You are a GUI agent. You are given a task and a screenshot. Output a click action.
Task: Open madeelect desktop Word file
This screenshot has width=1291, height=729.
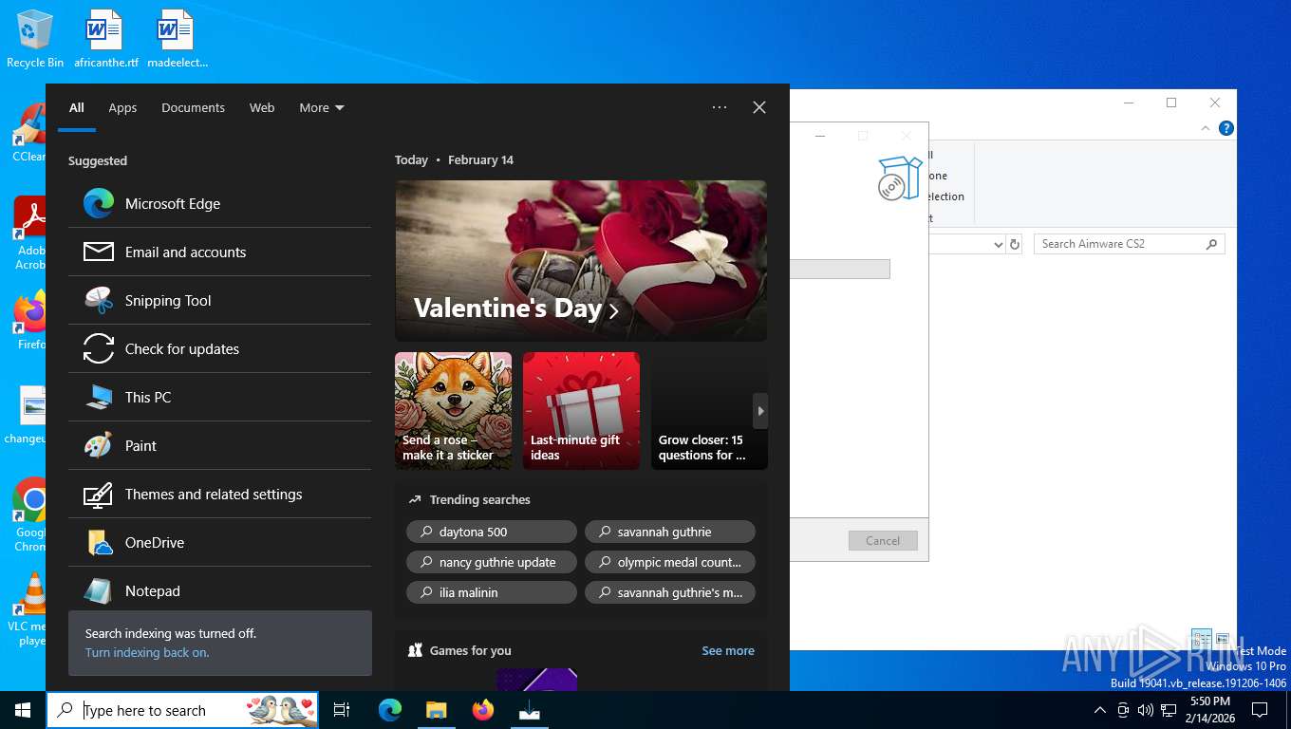(177, 39)
